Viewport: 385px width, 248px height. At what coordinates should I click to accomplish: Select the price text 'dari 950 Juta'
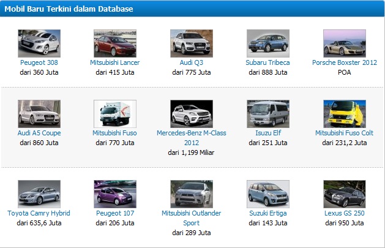click(345, 223)
